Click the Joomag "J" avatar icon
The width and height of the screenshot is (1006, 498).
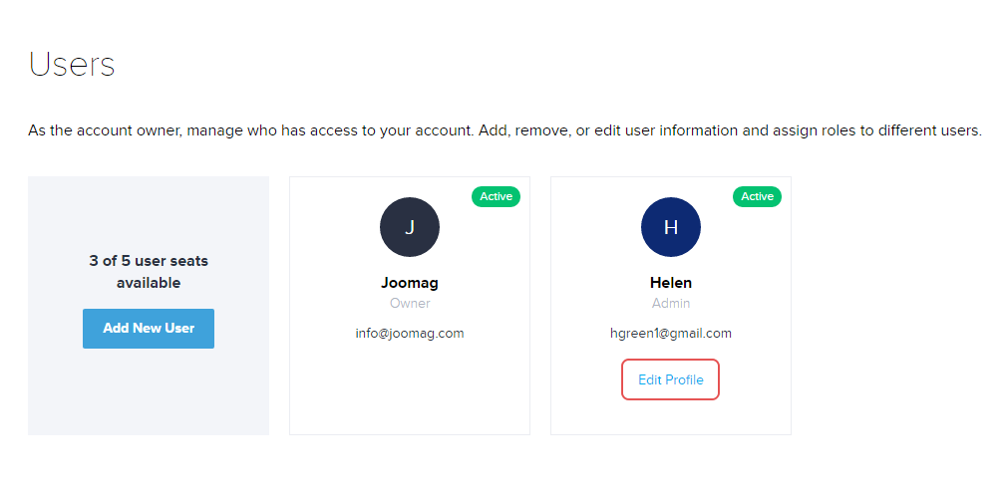(409, 227)
